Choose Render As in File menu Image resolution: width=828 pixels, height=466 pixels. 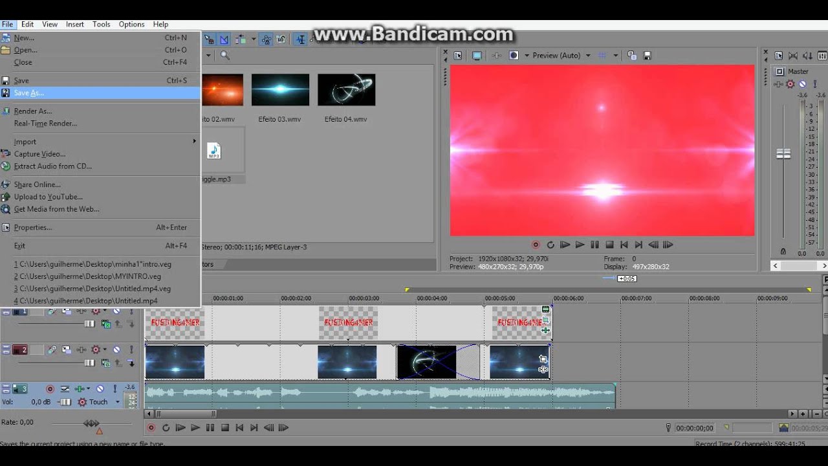100,111
